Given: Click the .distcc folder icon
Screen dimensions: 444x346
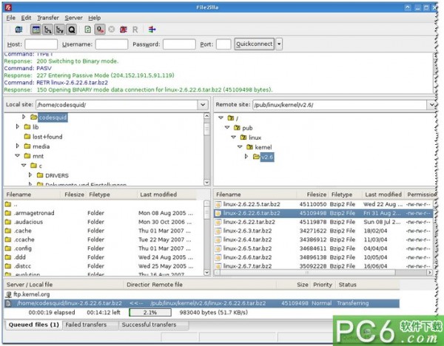Looking at the screenshot, I should 8,266.
